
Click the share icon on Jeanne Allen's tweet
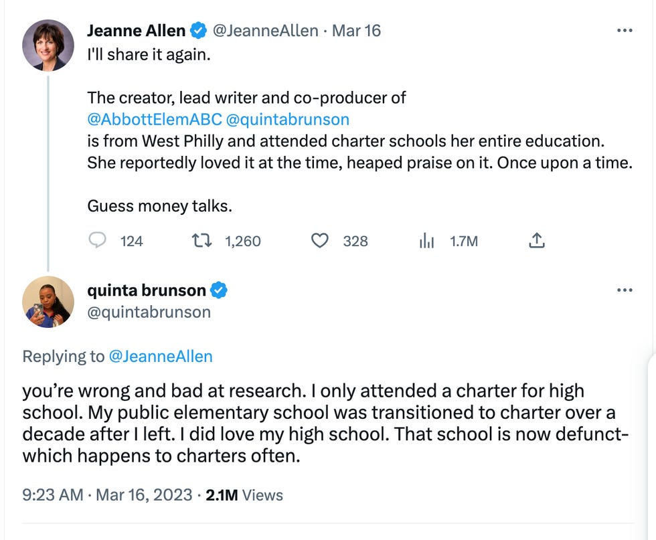536,240
